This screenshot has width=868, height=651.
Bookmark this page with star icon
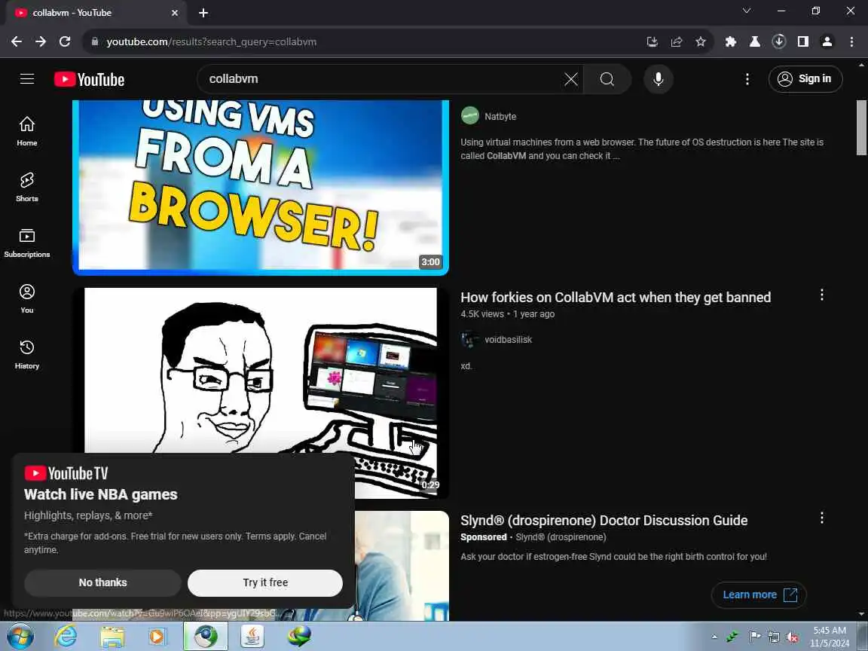(701, 41)
